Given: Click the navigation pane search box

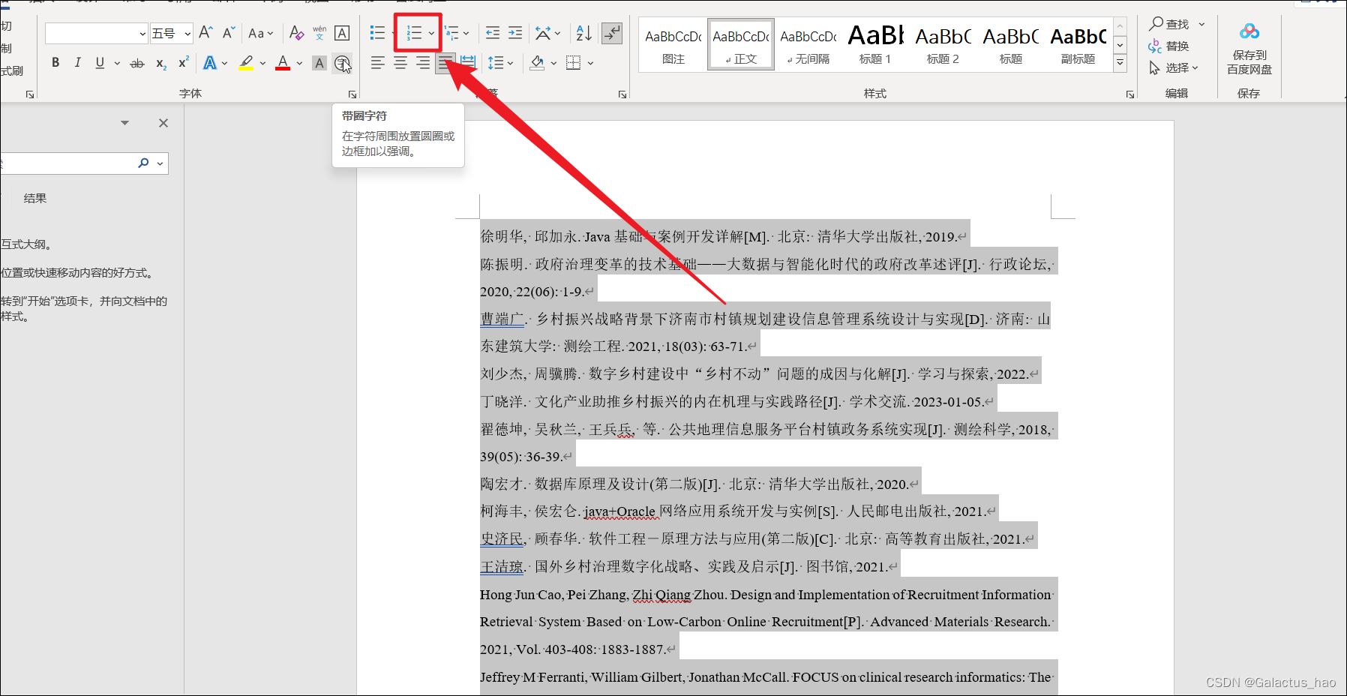Looking at the screenshot, I should [67, 163].
